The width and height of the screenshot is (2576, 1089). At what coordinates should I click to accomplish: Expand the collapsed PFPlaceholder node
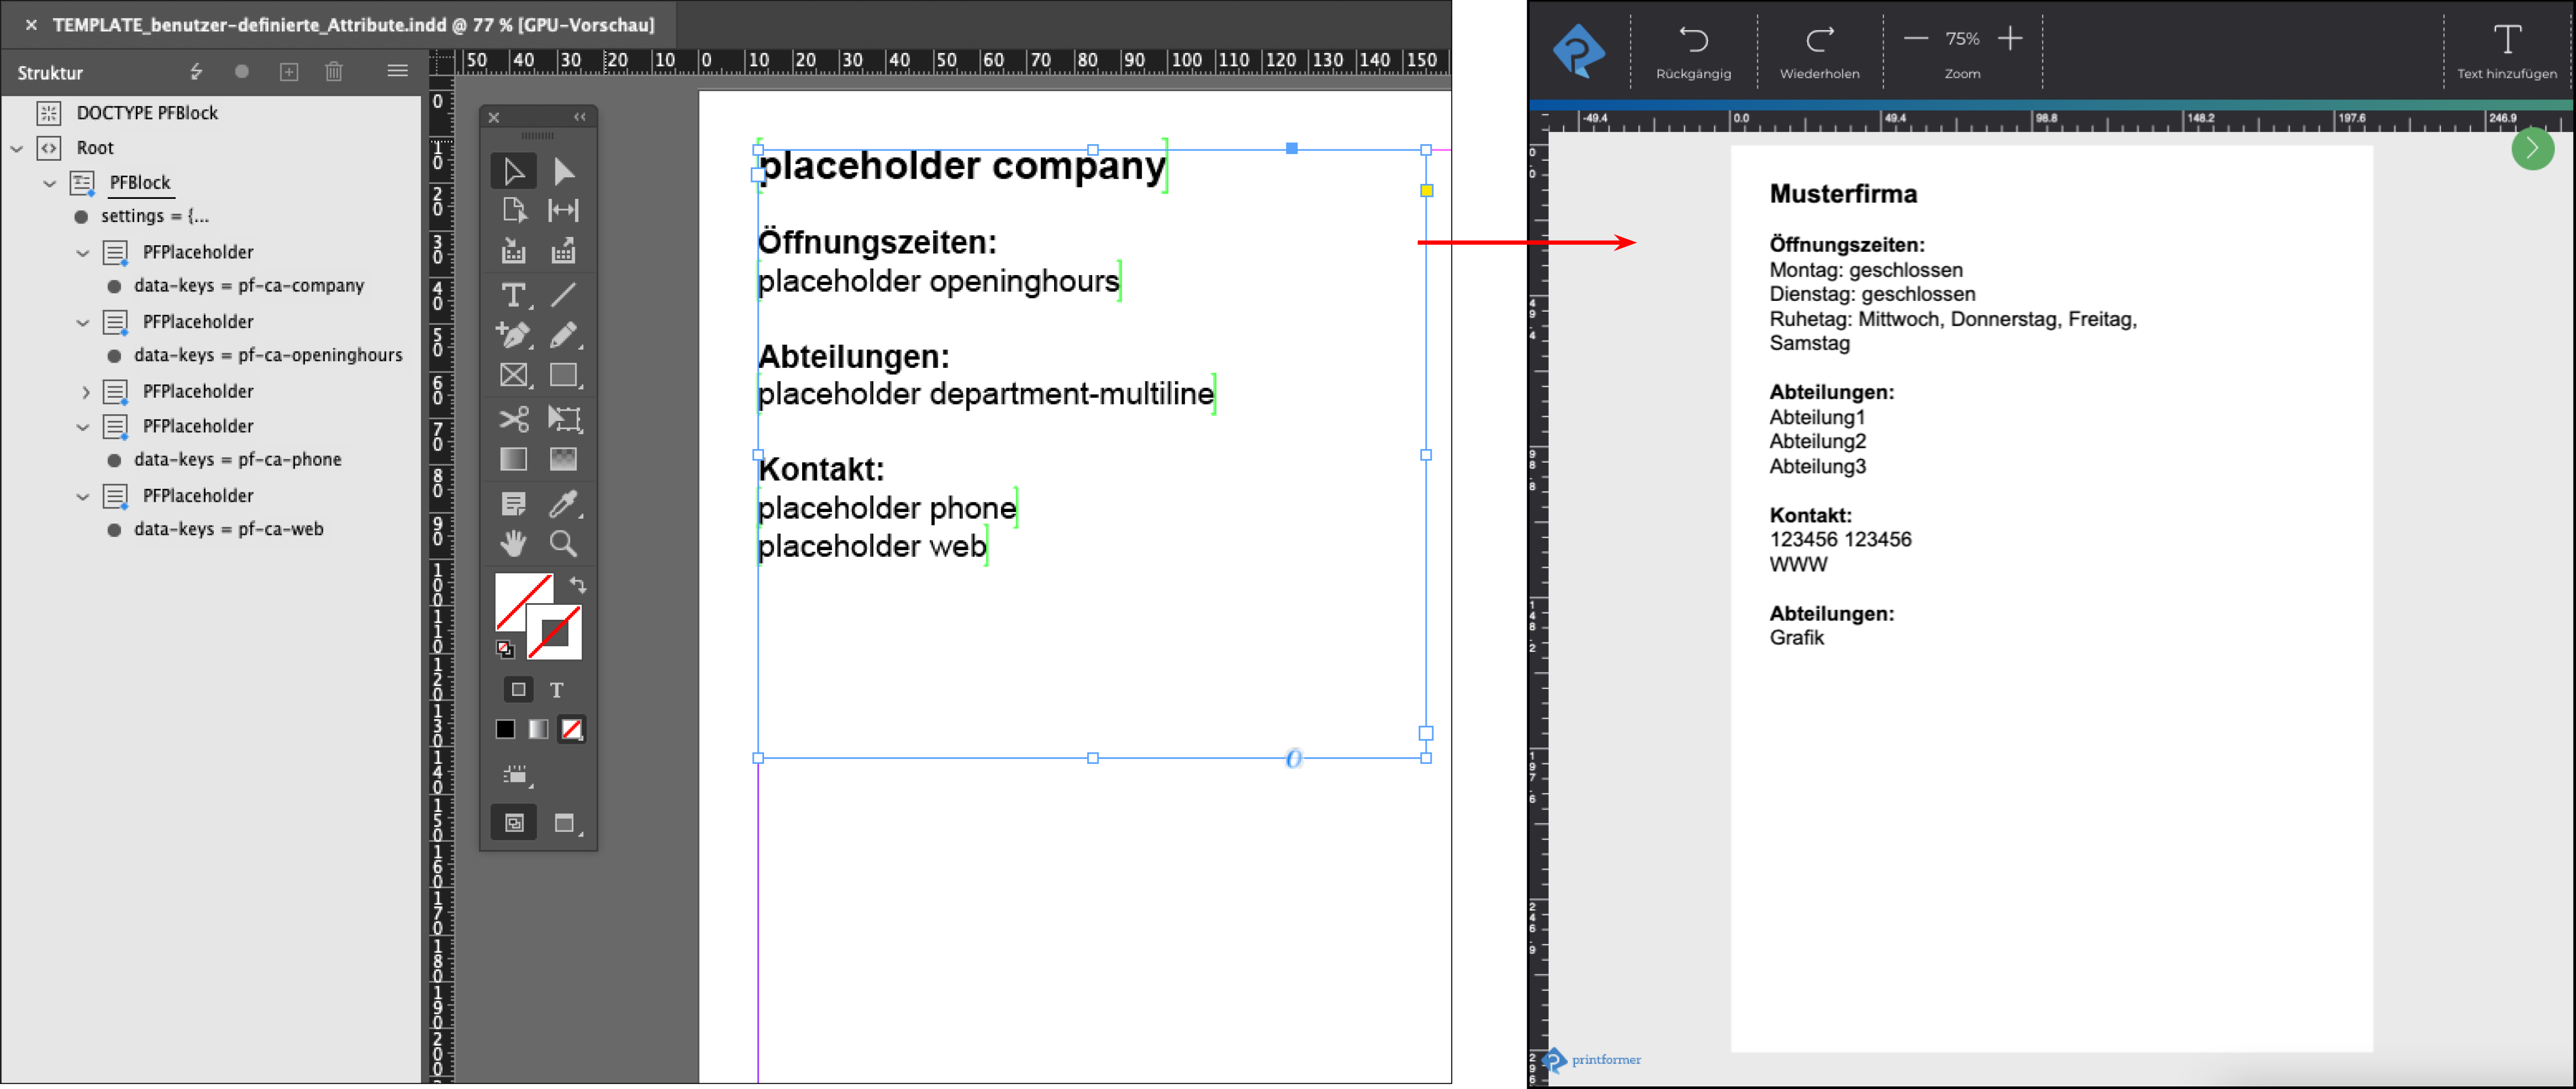click(x=85, y=392)
